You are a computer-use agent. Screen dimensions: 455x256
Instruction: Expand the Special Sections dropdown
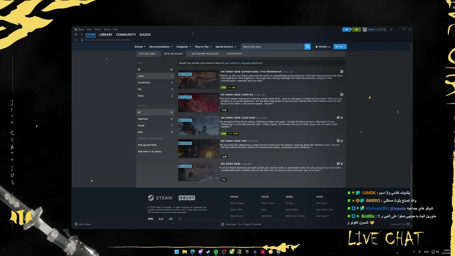pos(226,47)
